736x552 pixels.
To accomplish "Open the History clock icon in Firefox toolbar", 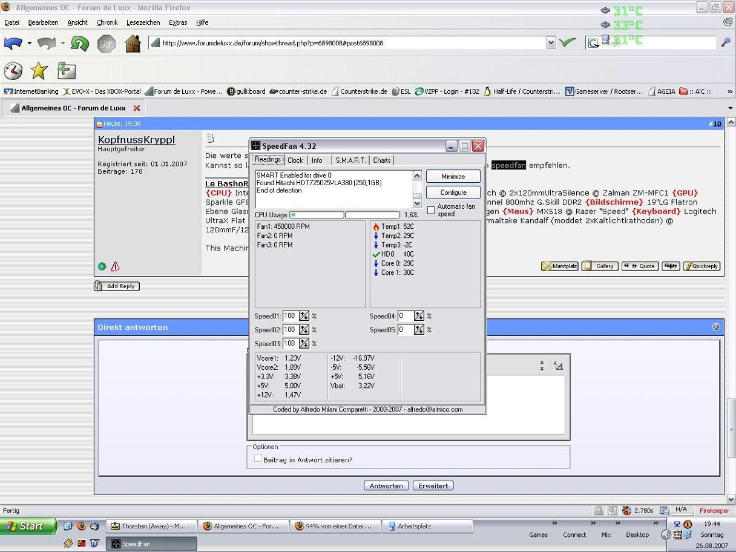I will pyautogui.click(x=13, y=71).
